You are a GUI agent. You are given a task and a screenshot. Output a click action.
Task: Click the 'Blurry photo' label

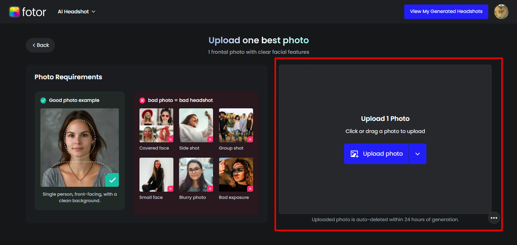tap(192, 198)
